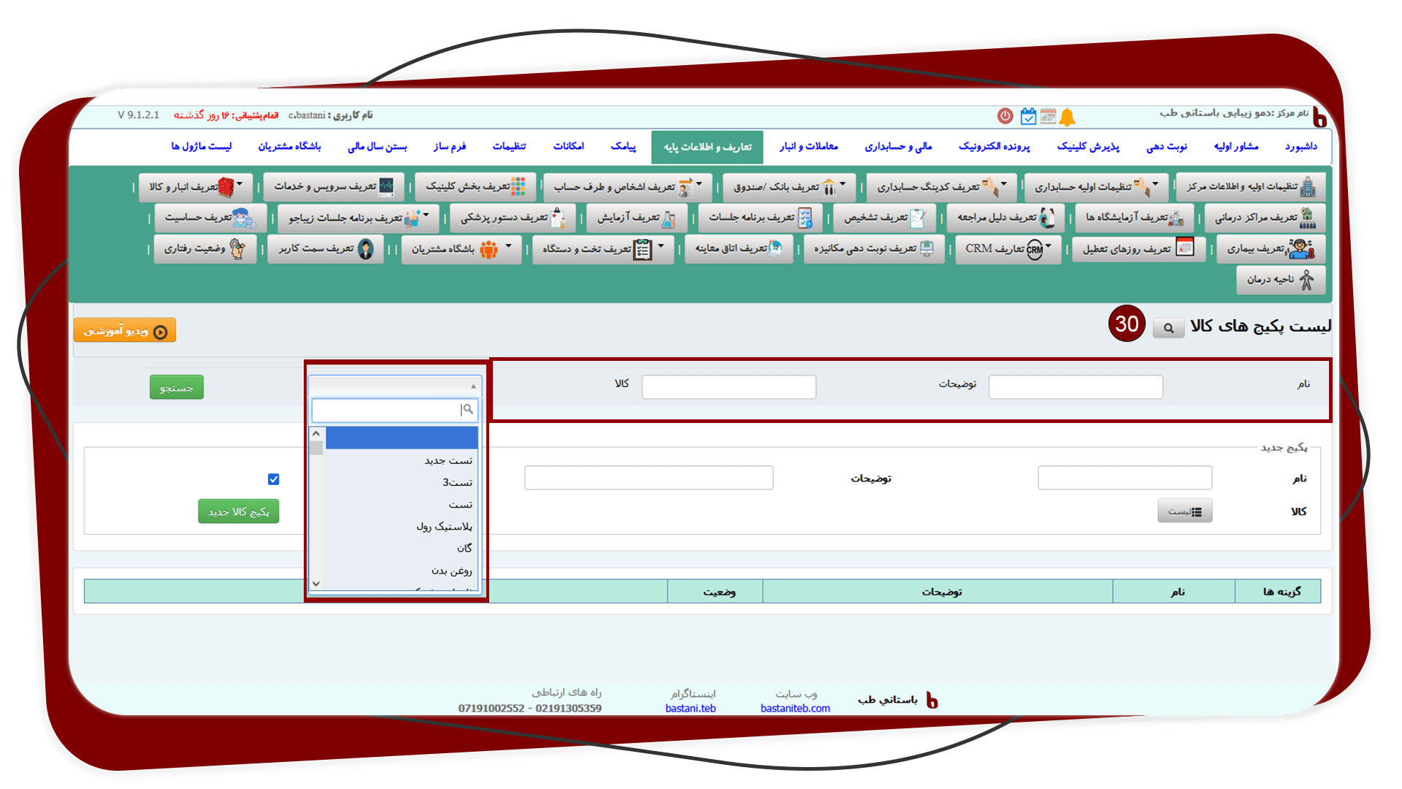Viewport: 1402px width, 789px height.
Task: Toggle the checkbox in the new package form
Action: click(x=274, y=479)
